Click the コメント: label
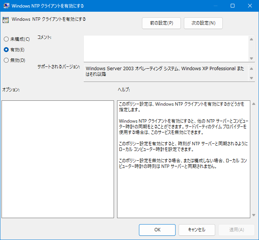The width and height of the screenshot is (259, 240). 44,37
